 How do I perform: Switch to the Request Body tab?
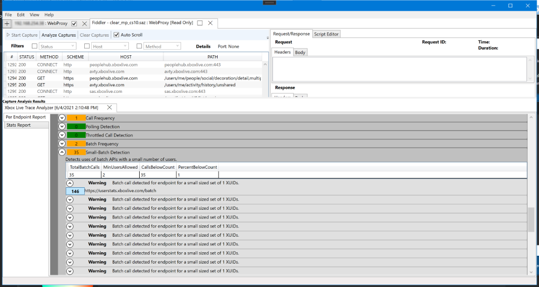[x=300, y=52]
